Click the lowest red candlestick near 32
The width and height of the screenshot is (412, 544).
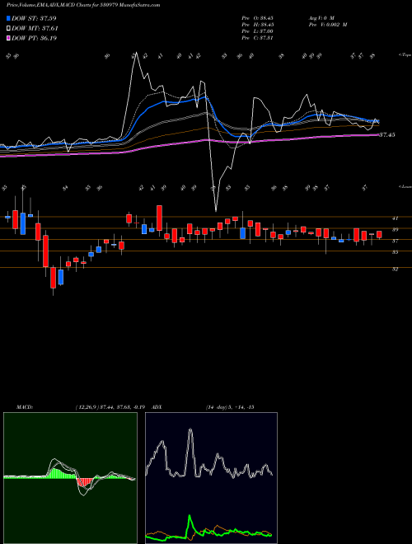point(53,278)
